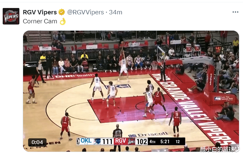Viewport: 243px width, 156px height.
Task: Click the RGV Vipers display name
Action: [40, 12]
